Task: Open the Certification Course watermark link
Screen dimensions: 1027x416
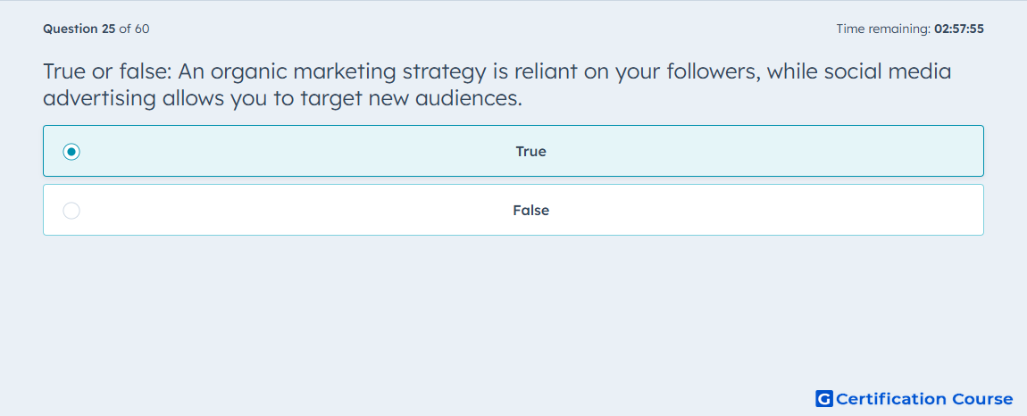Action: (914, 398)
